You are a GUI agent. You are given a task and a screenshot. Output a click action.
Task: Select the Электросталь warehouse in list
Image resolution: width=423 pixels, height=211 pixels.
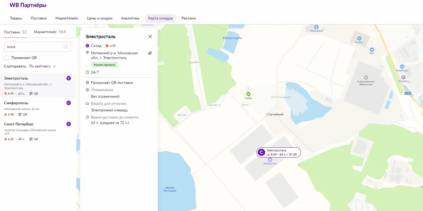[38, 86]
